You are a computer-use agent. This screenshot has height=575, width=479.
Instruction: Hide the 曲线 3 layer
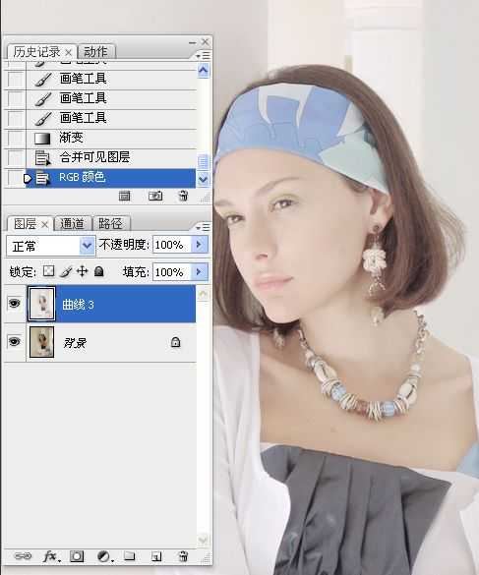point(15,304)
